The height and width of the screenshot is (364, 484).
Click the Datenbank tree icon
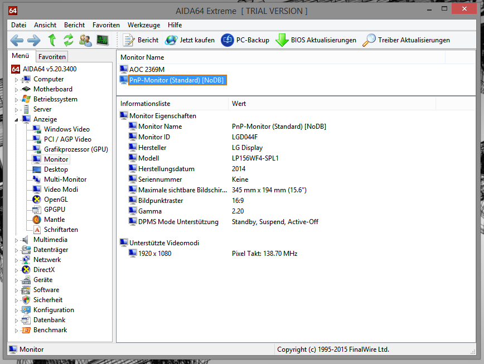(x=26, y=320)
